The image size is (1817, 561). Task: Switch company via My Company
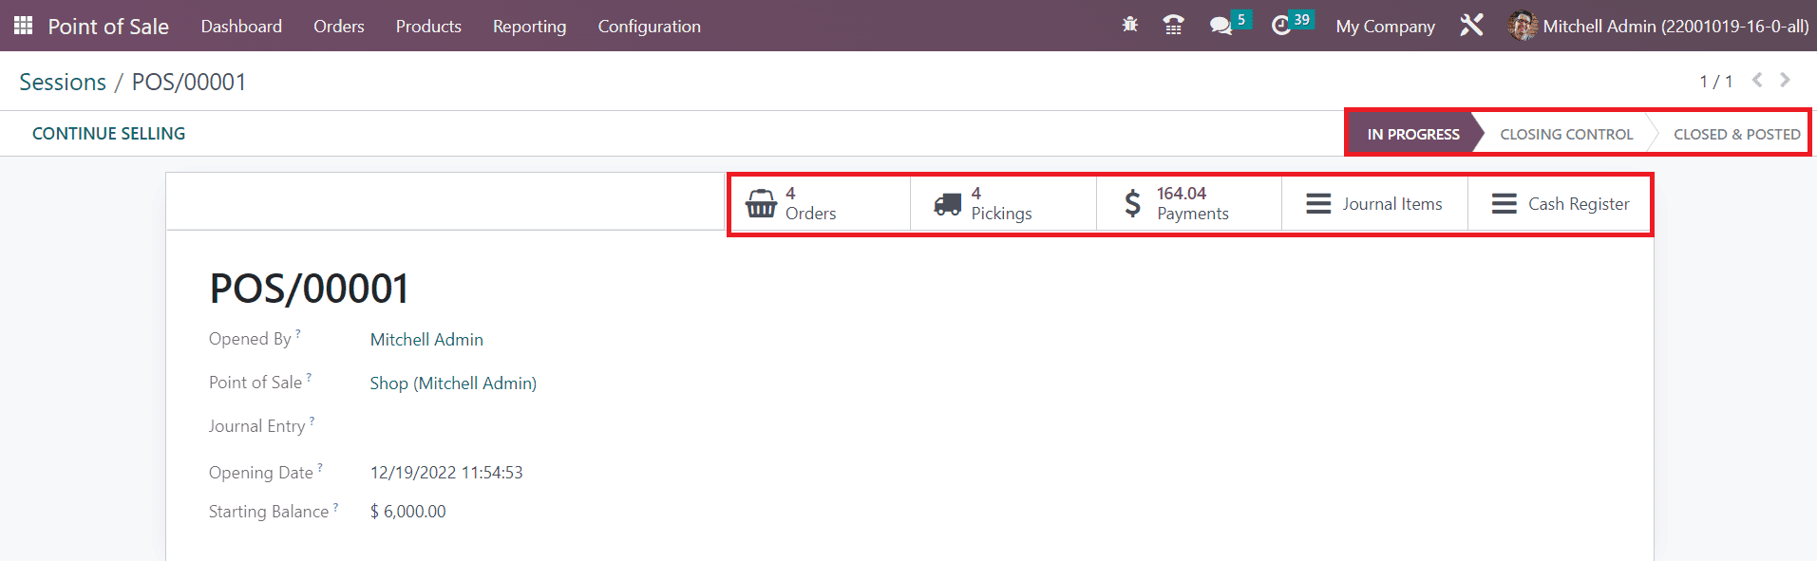click(x=1385, y=27)
